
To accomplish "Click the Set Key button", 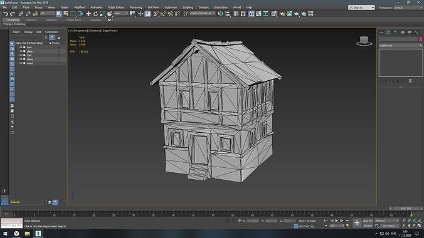I will 368,226.
